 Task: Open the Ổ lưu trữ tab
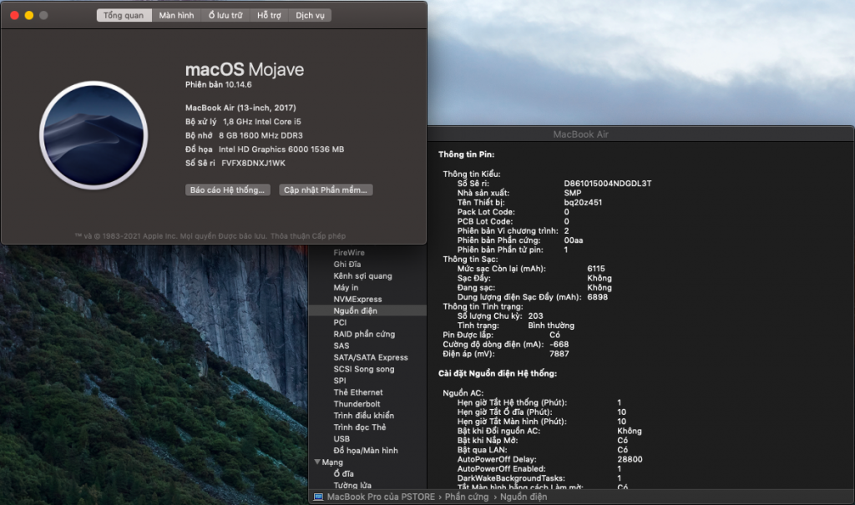click(x=225, y=15)
